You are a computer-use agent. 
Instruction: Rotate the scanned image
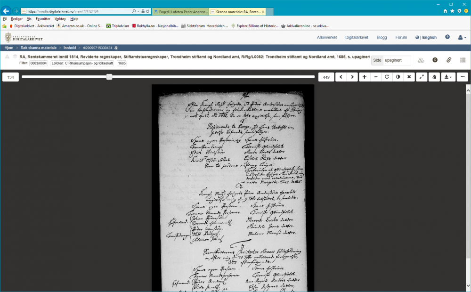pyautogui.click(x=387, y=77)
